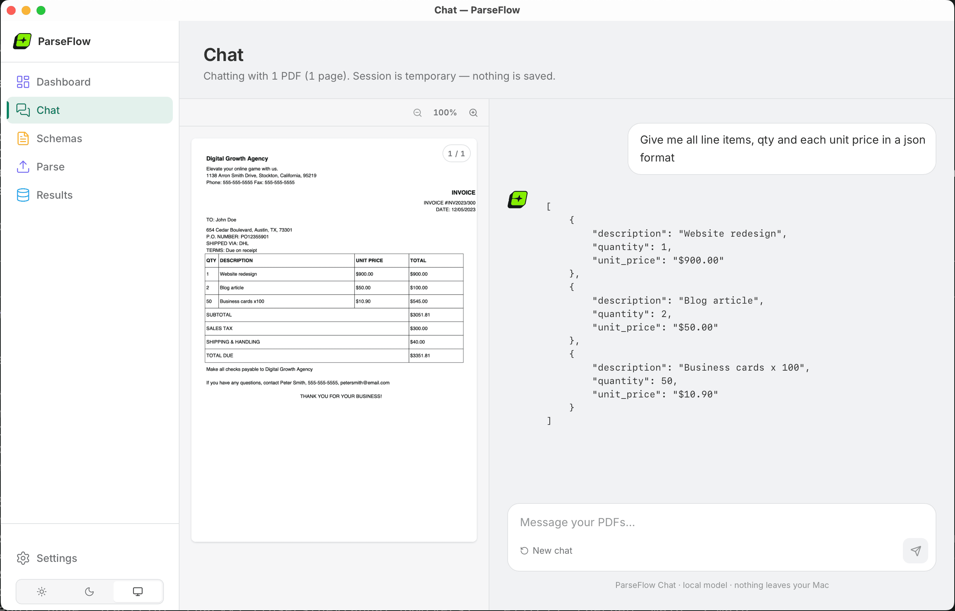Go to the Parse page
The image size is (955, 611).
tap(90, 167)
